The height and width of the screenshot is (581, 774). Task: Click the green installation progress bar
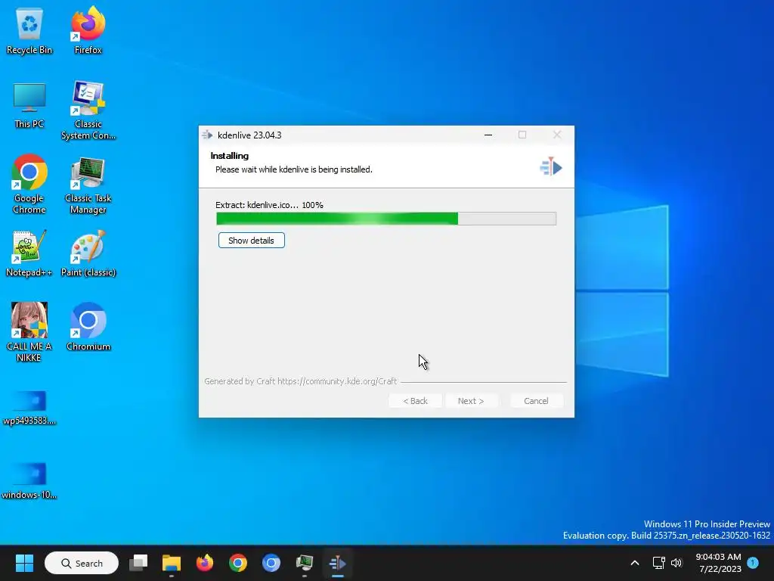pos(386,219)
